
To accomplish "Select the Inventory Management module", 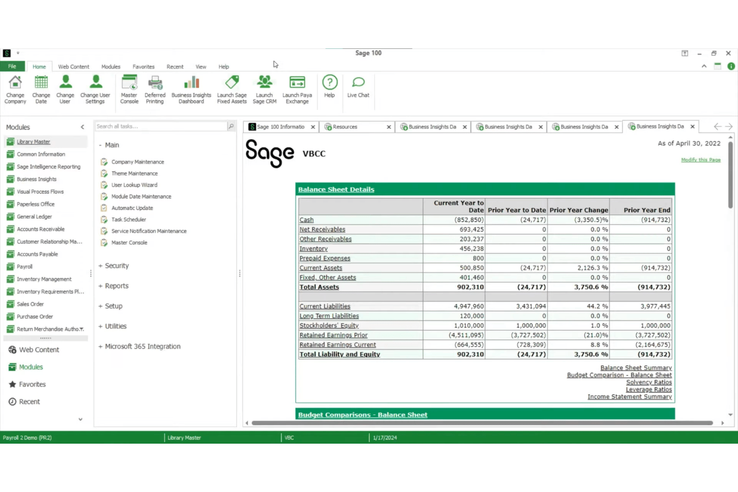I will [x=44, y=279].
